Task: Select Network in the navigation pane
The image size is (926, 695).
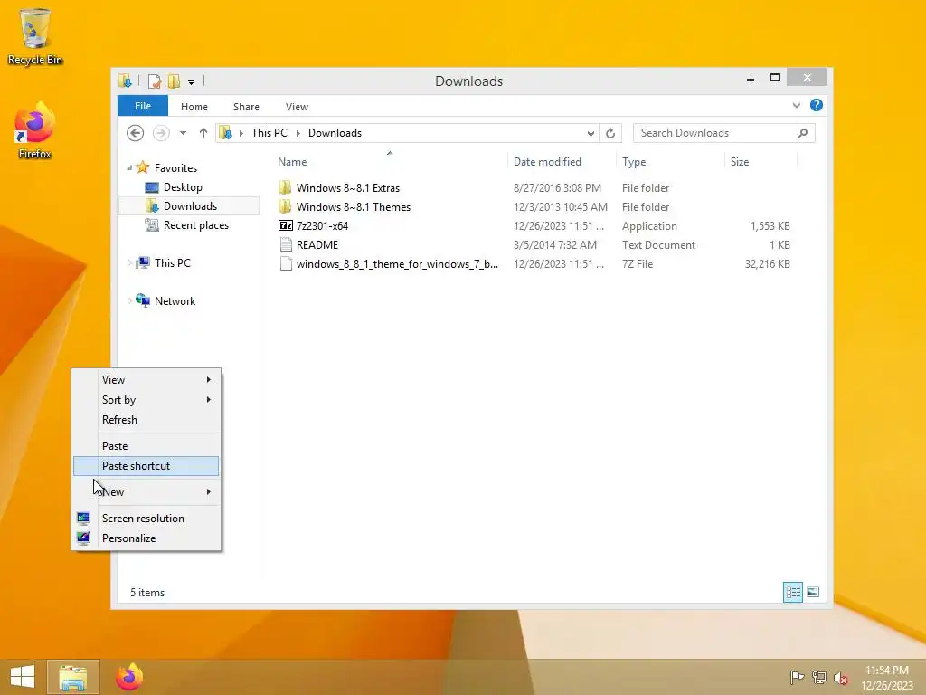Action: coord(175,300)
